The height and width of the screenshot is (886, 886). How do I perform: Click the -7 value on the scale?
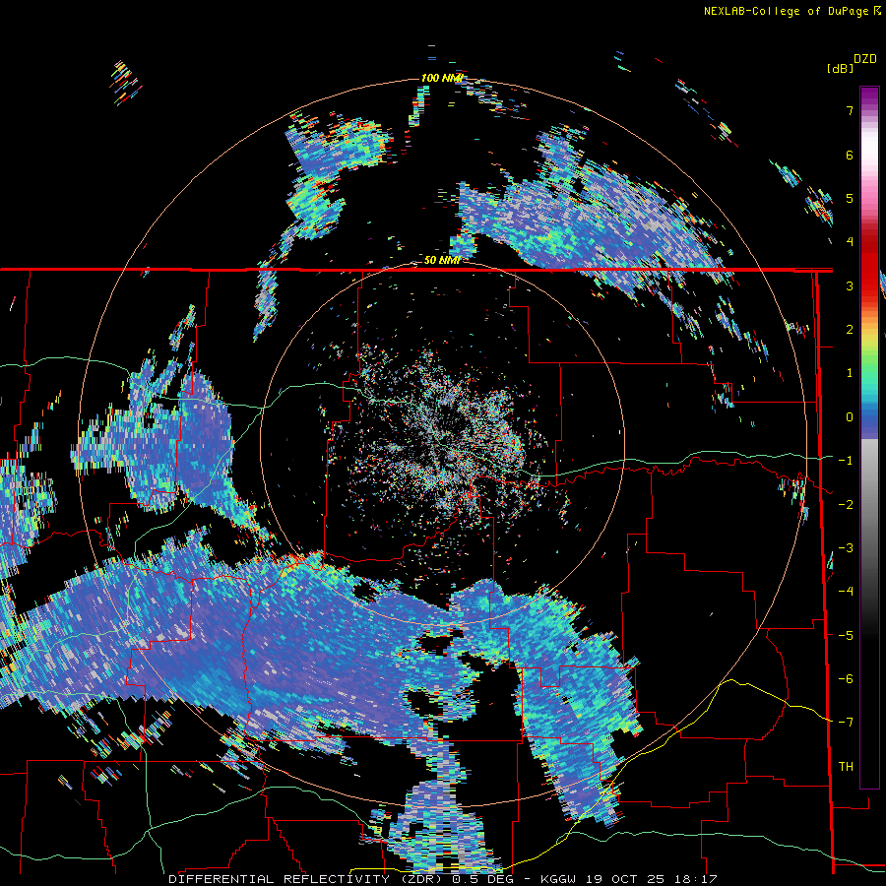point(846,723)
